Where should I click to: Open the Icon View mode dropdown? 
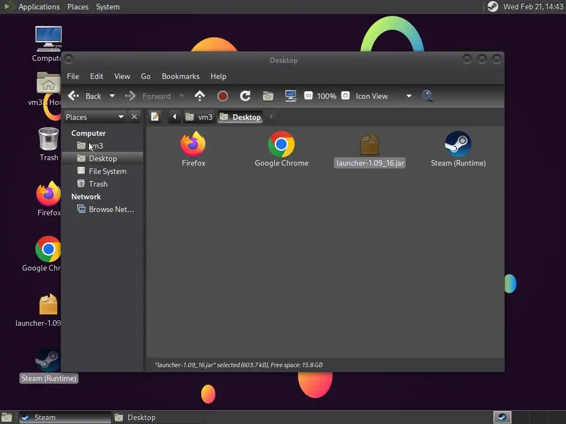pos(384,96)
